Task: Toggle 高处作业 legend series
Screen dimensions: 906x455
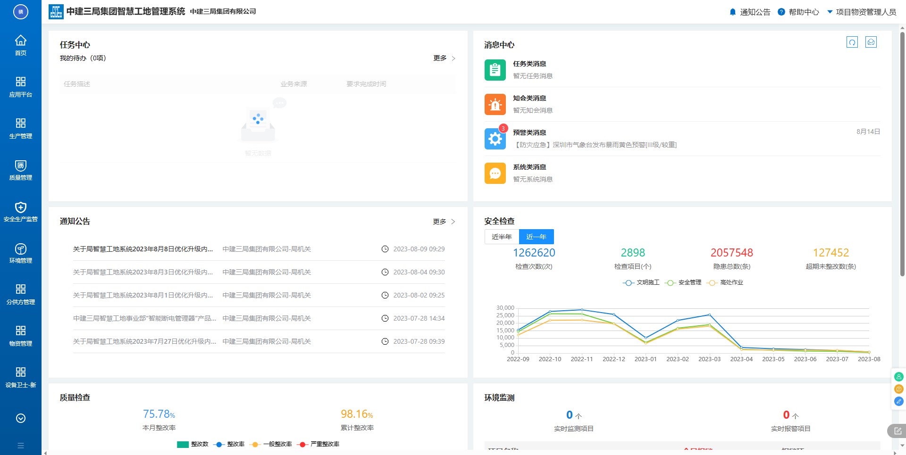Action: click(725, 282)
